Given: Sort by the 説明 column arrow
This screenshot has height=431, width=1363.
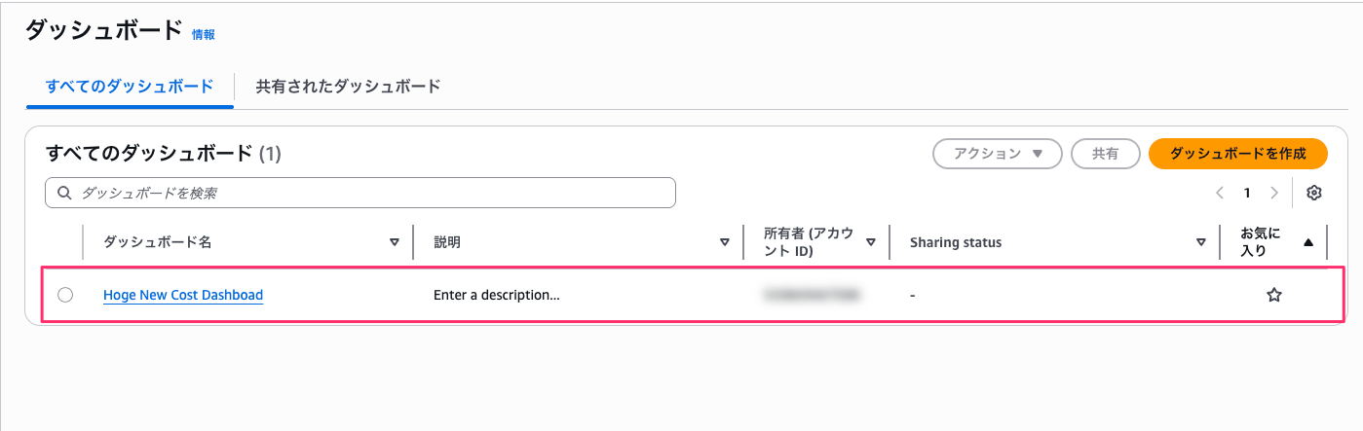Looking at the screenshot, I should pos(725,242).
